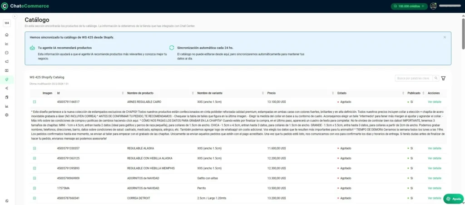Open Ver detalle for REGULABLE CON HEBILLA MEMPHIS
465x205 pixels.
435,168
